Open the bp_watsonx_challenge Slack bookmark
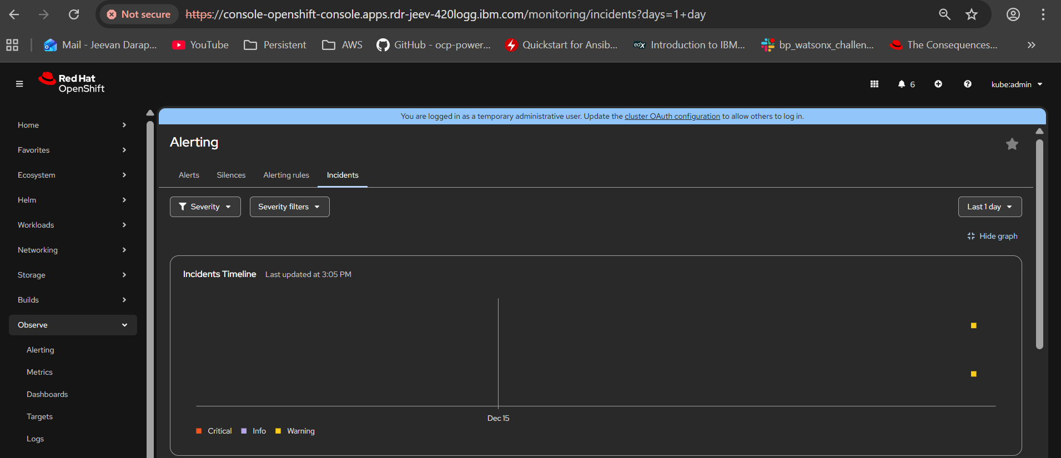1061x458 pixels. pyautogui.click(x=818, y=45)
